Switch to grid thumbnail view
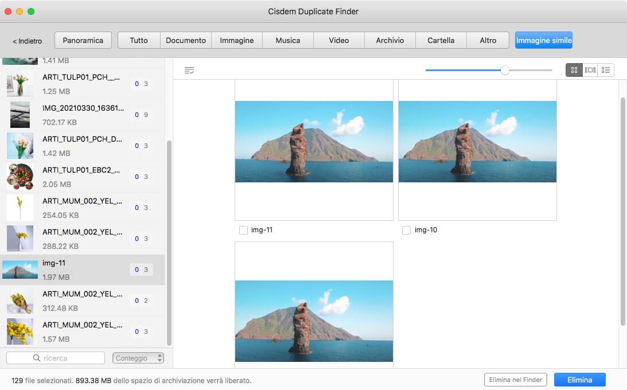 (574, 70)
